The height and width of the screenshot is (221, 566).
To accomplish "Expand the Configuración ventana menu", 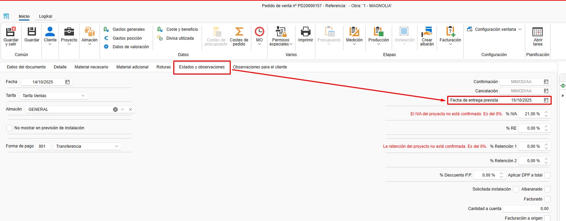I will tap(520, 29).
